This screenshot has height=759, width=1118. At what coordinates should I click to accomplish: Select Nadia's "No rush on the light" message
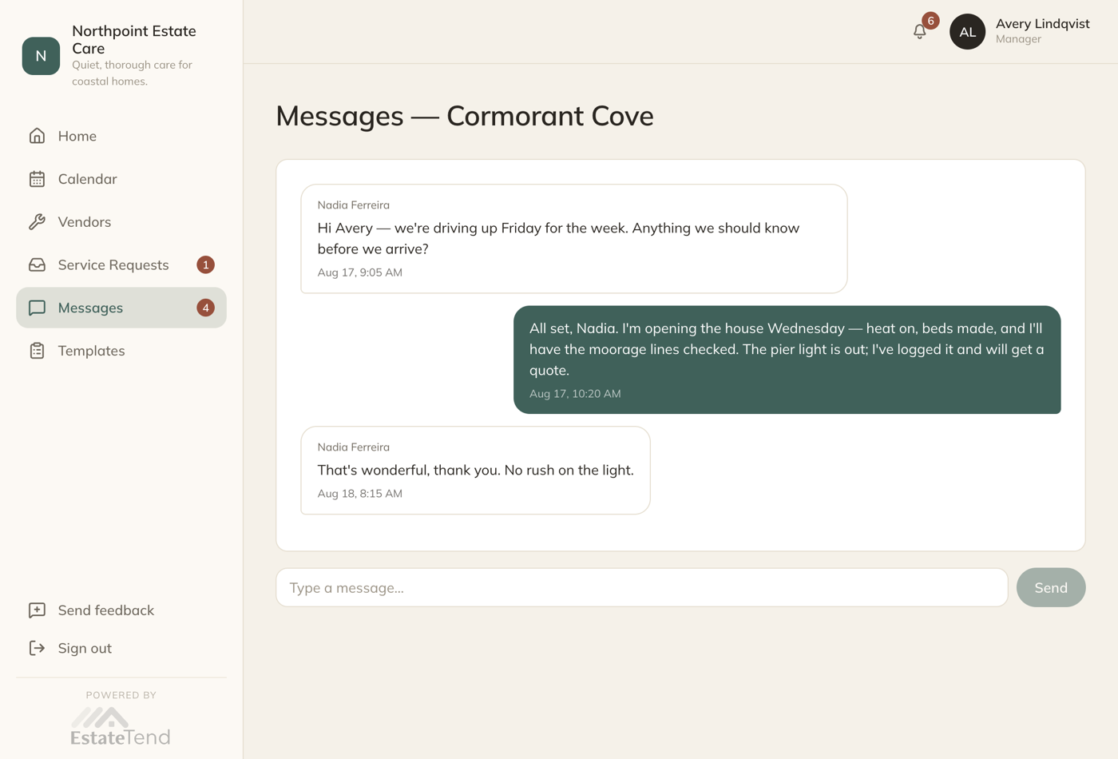click(x=476, y=470)
